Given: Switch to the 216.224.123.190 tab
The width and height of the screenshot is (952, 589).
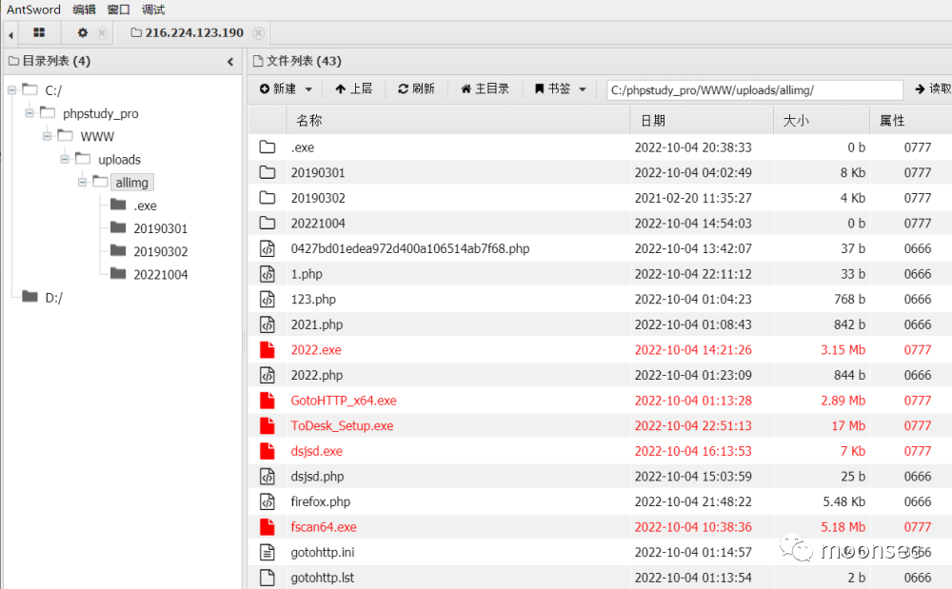Looking at the screenshot, I should [x=188, y=32].
